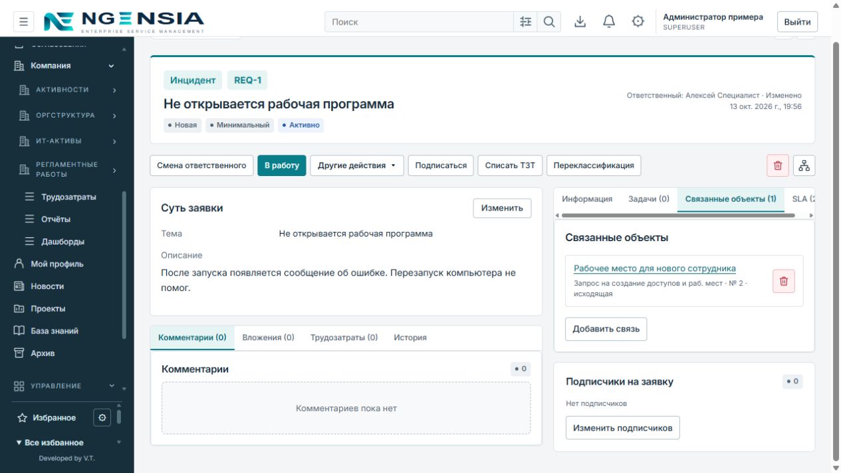Collapse the Управление section chevron

click(111, 386)
